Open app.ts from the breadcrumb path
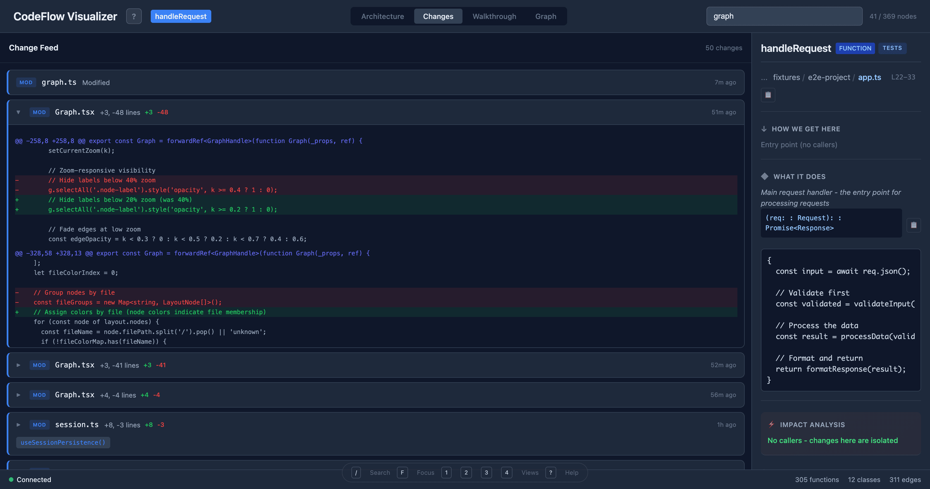This screenshot has height=489, width=930. 869,77
